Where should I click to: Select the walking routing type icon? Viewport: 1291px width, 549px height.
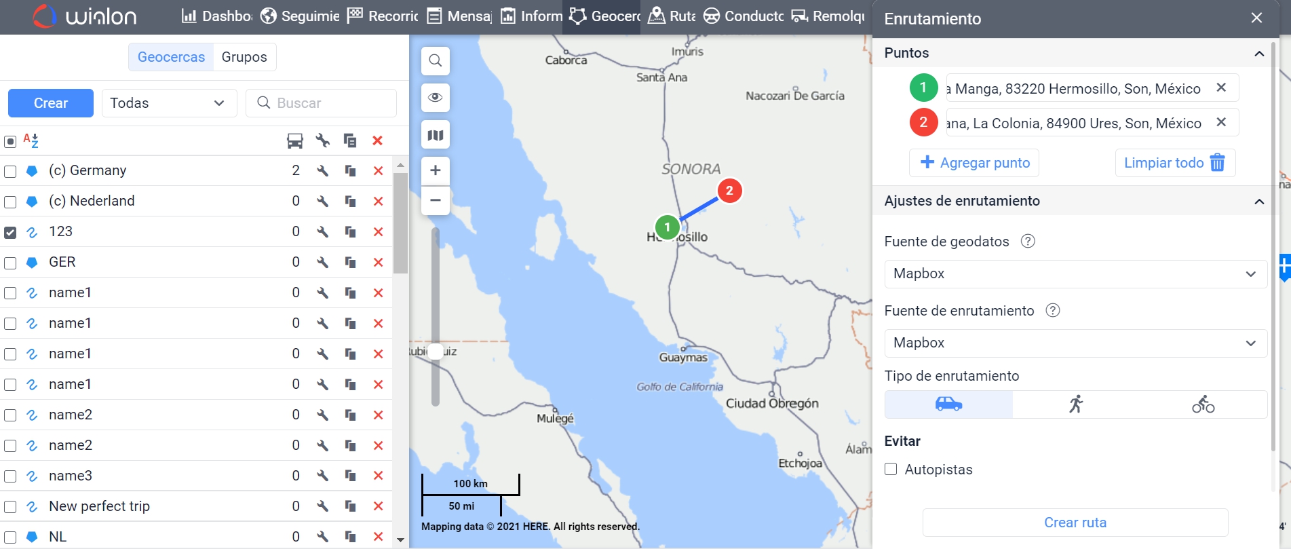pyautogui.click(x=1075, y=404)
